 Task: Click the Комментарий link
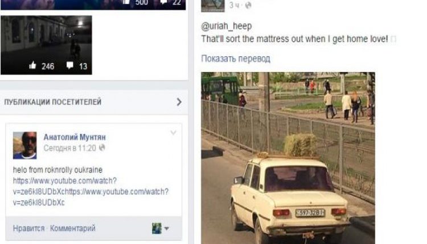(73, 228)
